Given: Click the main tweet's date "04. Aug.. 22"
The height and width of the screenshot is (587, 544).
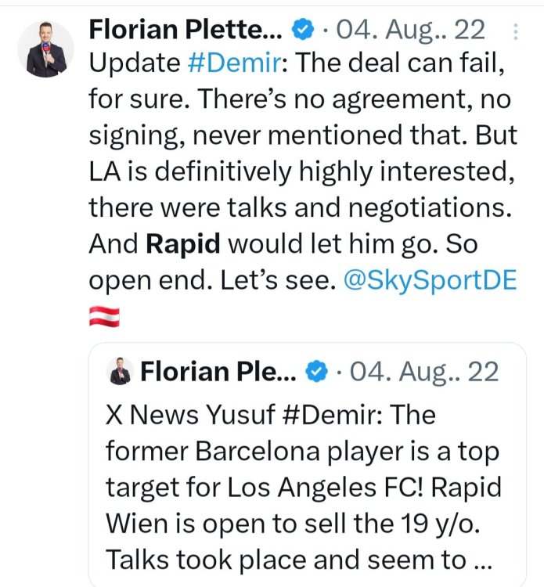Looking at the screenshot, I should click(413, 30).
